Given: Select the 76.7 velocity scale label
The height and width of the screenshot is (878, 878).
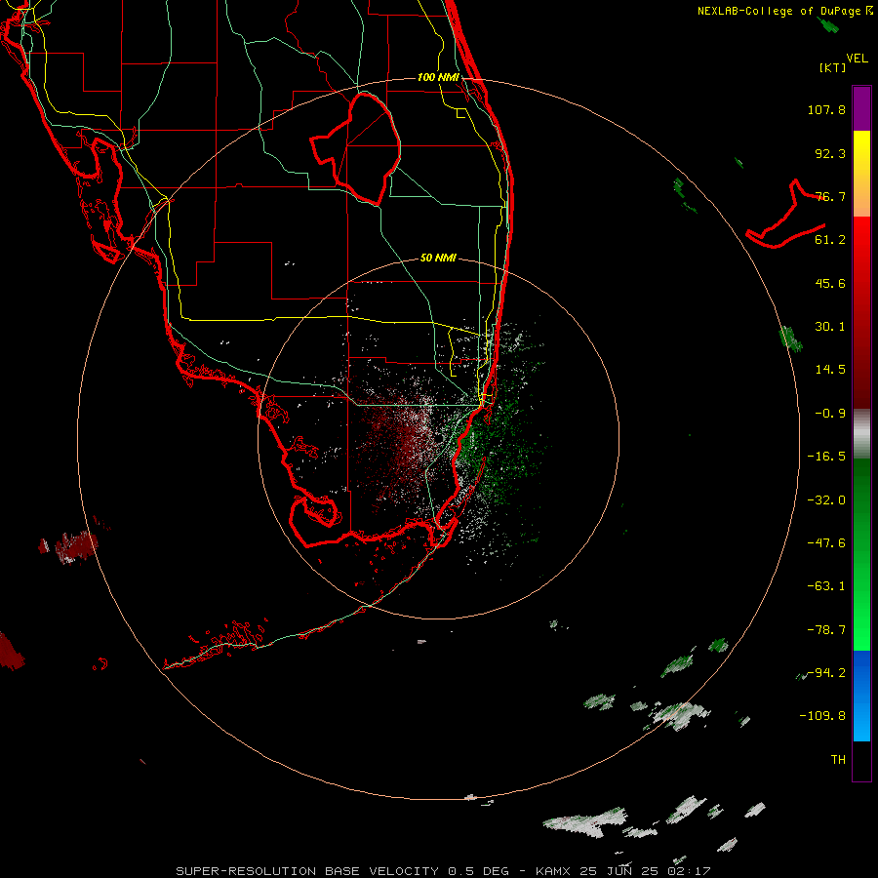Looking at the screenshot, I should pyautogui.click(x=830, y=196).
